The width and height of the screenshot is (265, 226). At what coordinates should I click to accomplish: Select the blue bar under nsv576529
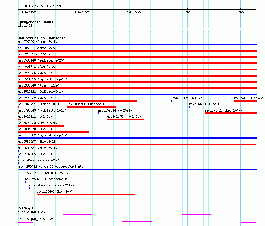(x=137, y=45)
